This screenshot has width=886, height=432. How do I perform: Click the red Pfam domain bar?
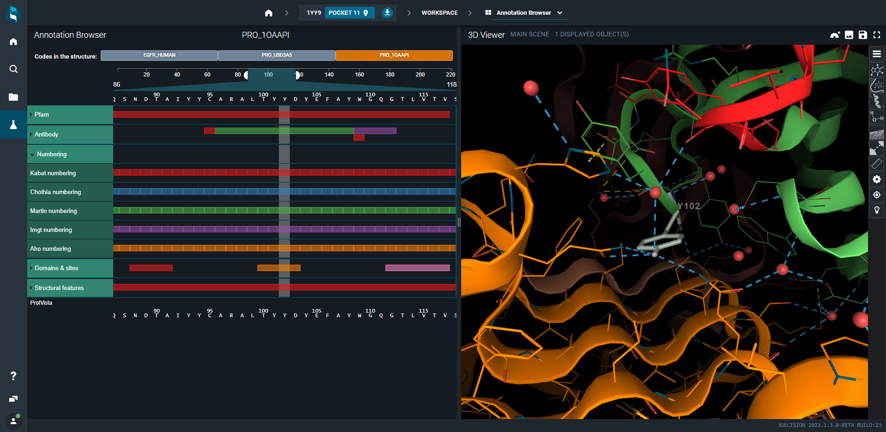pyautogui.click(x=281, y=114)
